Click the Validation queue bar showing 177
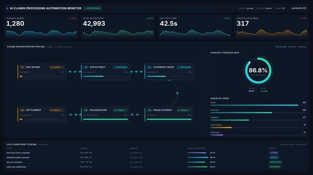This screenshot has width=313, height=175. [258, 120]
